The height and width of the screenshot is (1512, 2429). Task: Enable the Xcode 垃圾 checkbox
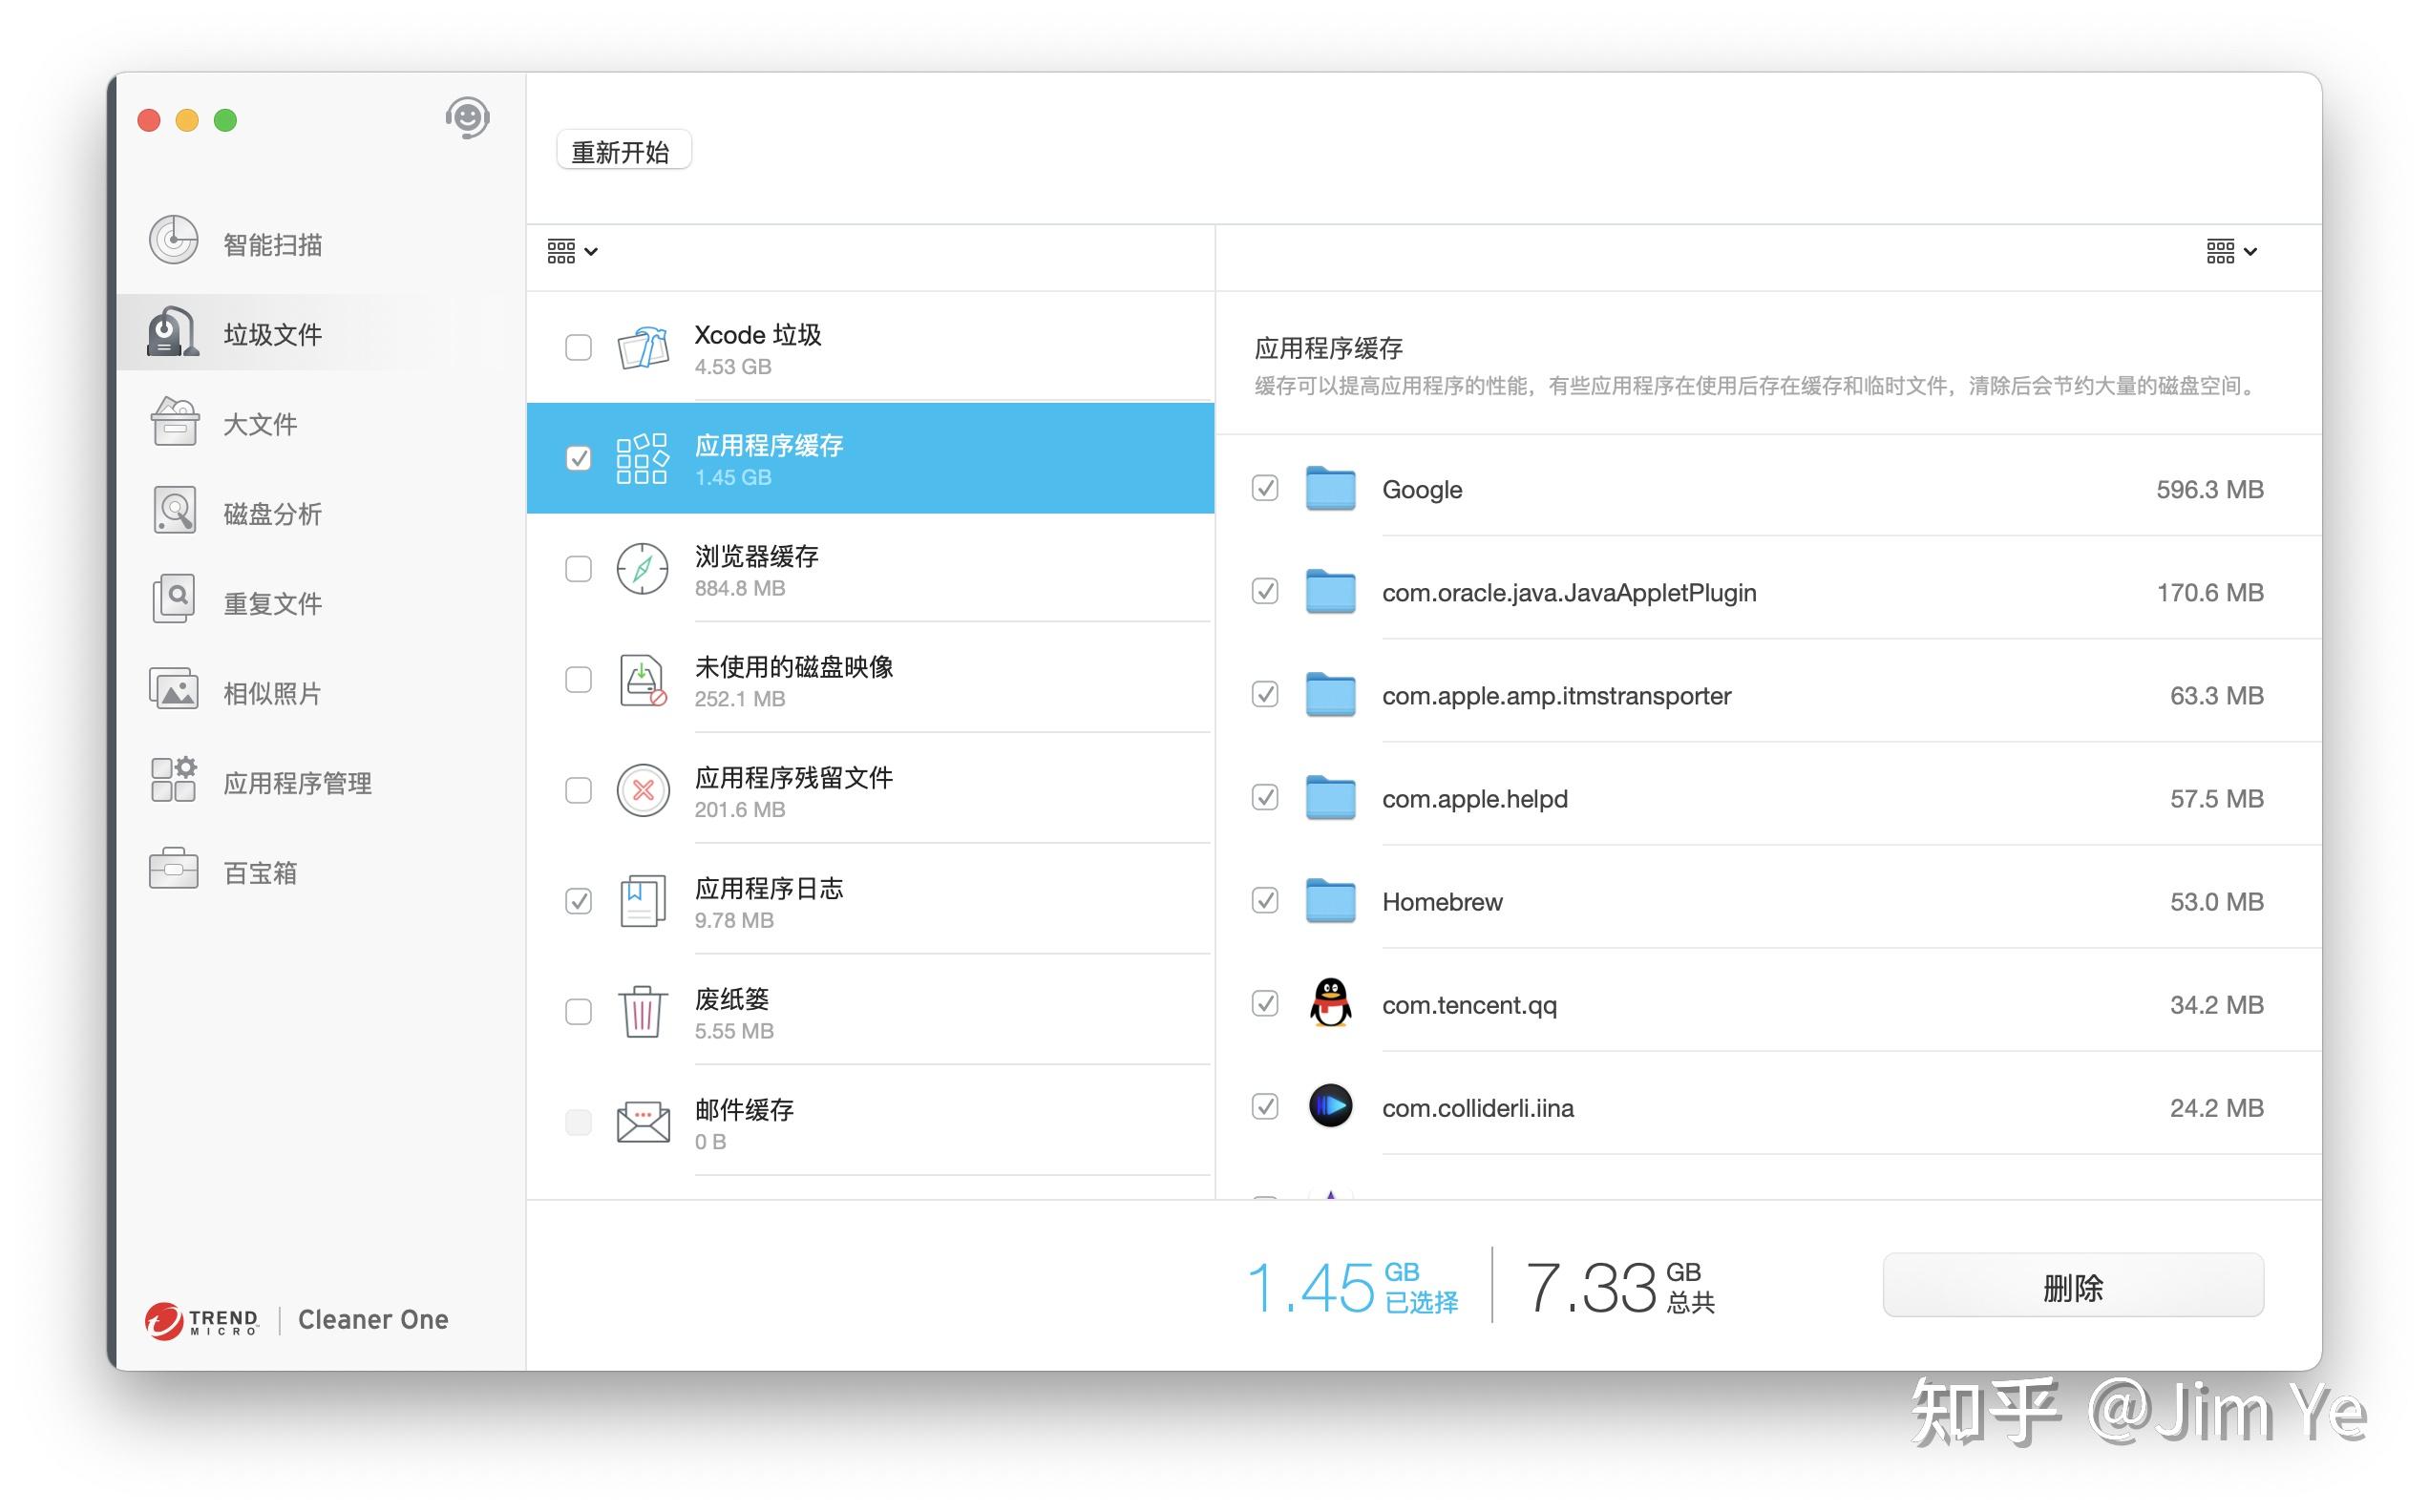point(578,348)
